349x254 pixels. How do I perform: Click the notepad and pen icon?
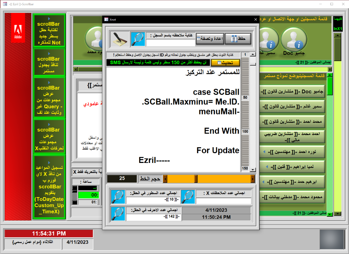click(120, 39)
